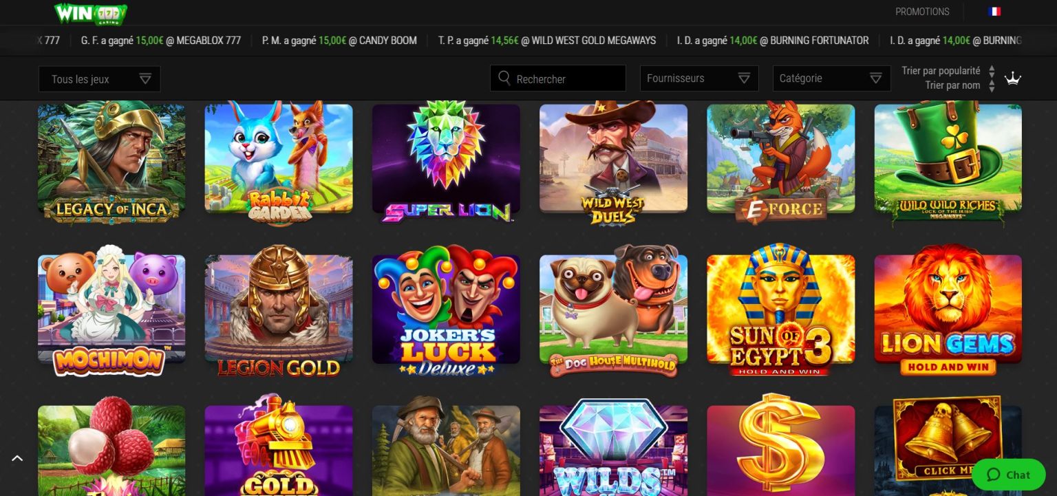This screenshot has width=1057, height=496.
Task: Open the Sun of Egypt 3 game
Action: (x=781, y=310)
